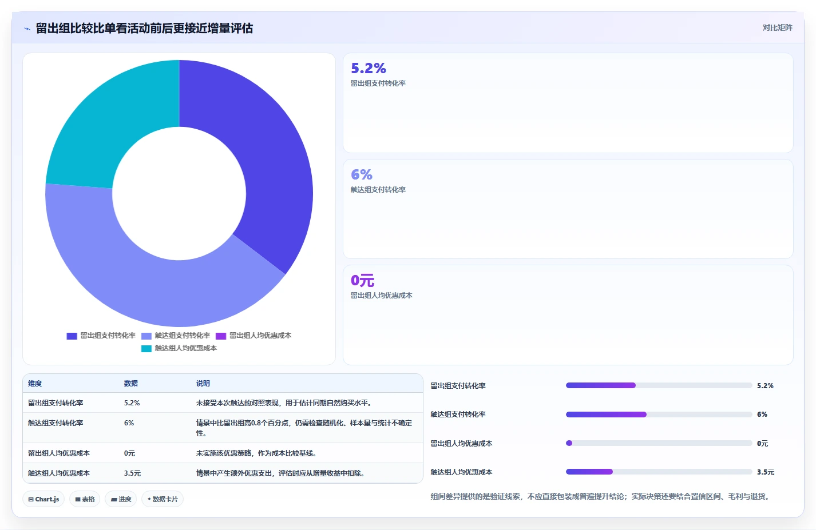Screen dimensions: 816x530
Task: Click legend text 触达组支付转化率
Action: coord(183,336)
